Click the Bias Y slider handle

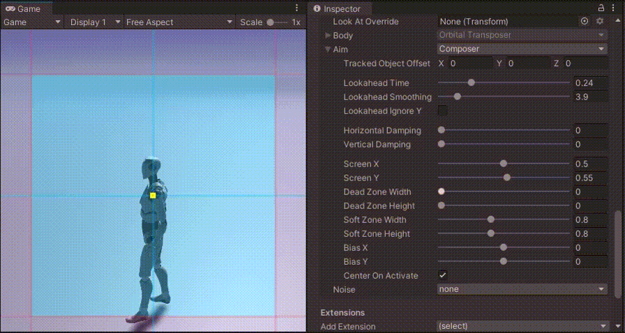tap(504, 261)
